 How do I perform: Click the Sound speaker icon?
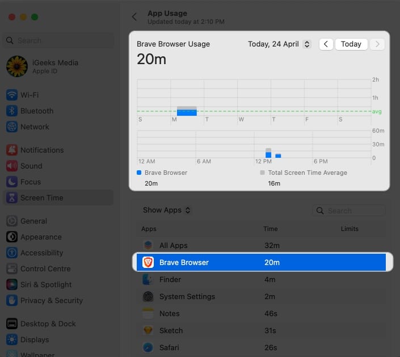pos(12,166)
